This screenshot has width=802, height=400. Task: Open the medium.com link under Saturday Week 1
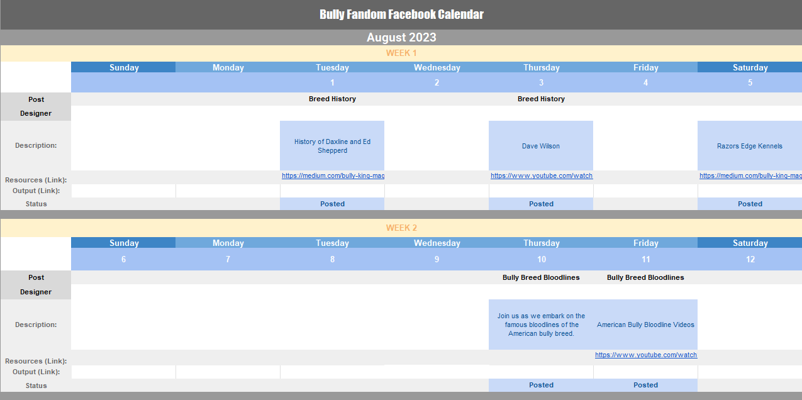pyautogui.click(x=750, y=176)
